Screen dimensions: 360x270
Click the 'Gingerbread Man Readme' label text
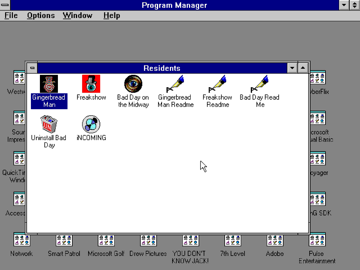175,101
